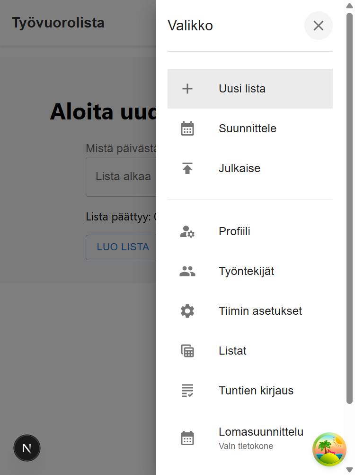Image resolution: width=355 pixels, height=475 pixels.
Task: Select the Suunnittele calendar icon
Action: (187, 128)
